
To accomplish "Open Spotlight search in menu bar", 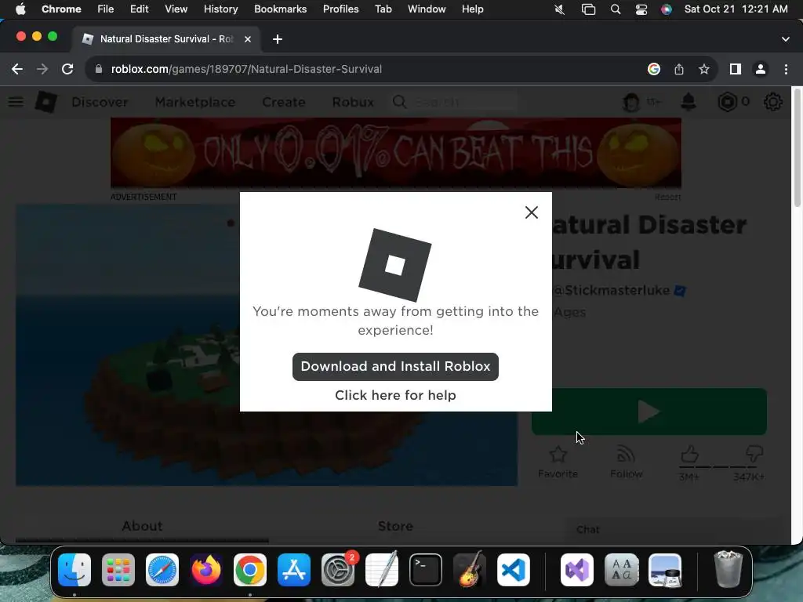I will click(x=616, y=9).
